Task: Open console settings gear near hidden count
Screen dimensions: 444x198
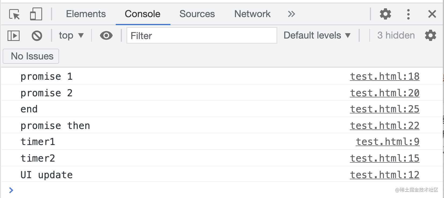Action: [431, 35]
